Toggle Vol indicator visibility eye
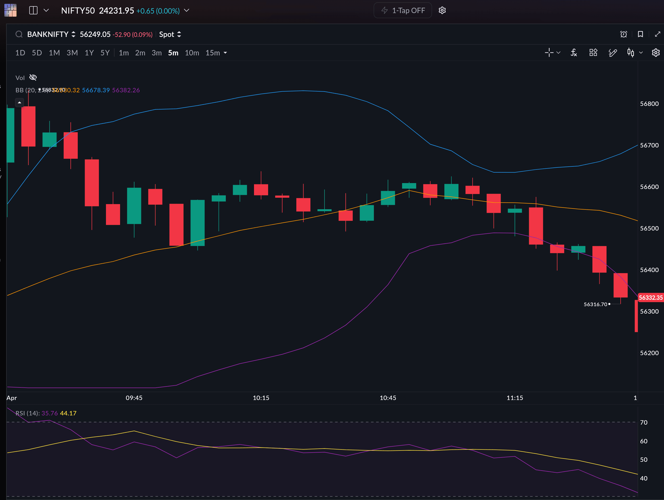The width and height of the screenshot is (664, 500). (x=33, y=78)
